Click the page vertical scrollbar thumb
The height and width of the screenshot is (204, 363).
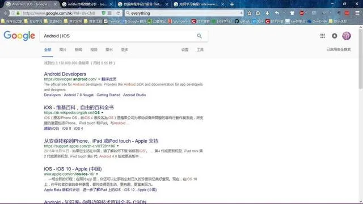coord(361,59)
